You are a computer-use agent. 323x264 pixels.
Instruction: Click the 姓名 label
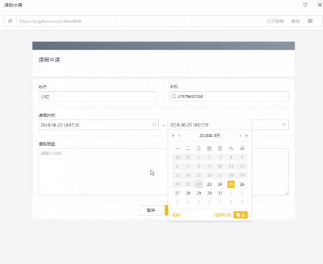(43, 86)
